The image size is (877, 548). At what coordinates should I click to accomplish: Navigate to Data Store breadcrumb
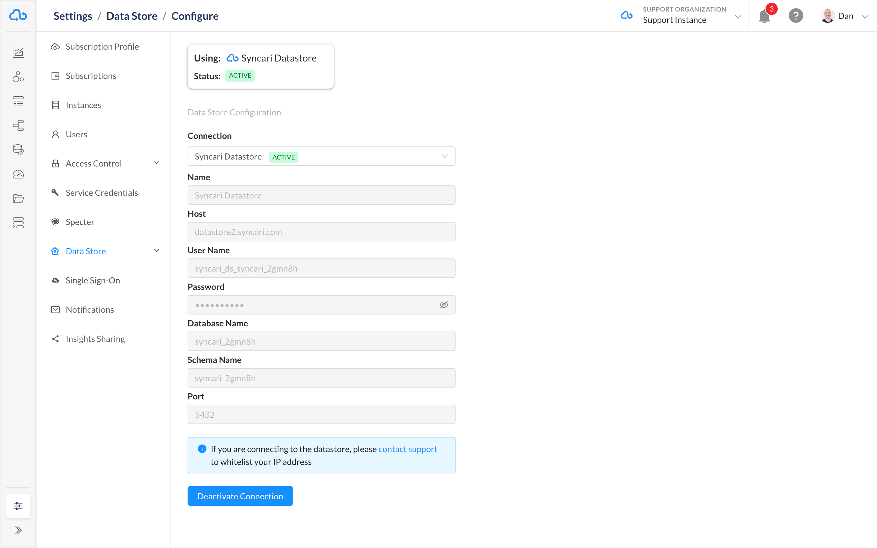pos(132,16)
